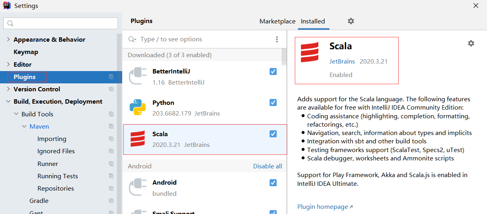Collapse the Maven node

click(x=24, y=126)
